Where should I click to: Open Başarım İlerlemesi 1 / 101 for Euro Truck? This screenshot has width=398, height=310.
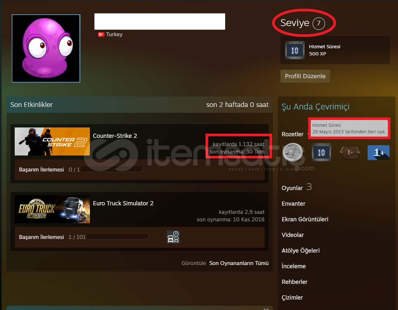click(x=52, y=237)
